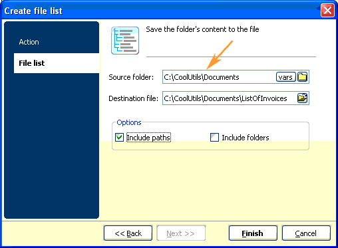
Task: Open destination file browse icon
Action: (x=302, y=98)
